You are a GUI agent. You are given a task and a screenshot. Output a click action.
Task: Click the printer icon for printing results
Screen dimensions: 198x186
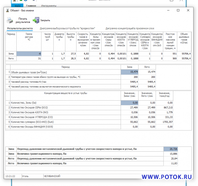point(10,20)
